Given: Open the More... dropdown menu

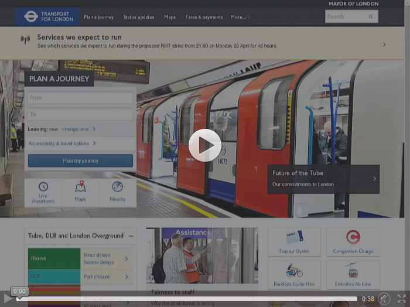Looking at the screenshot, I should 240,17.
